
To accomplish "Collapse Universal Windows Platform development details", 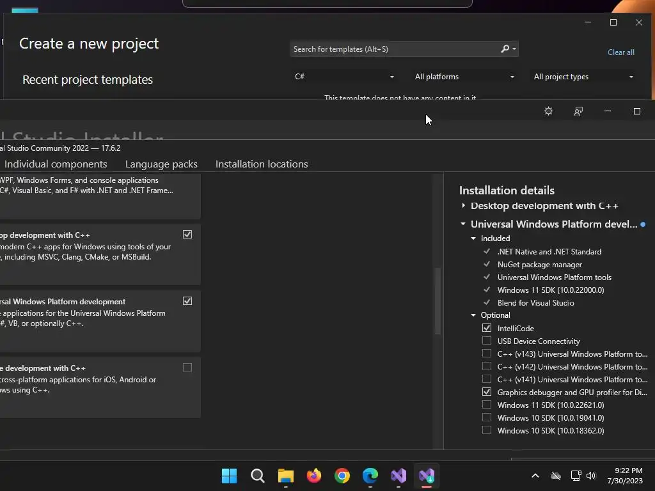I will (463, 224).
